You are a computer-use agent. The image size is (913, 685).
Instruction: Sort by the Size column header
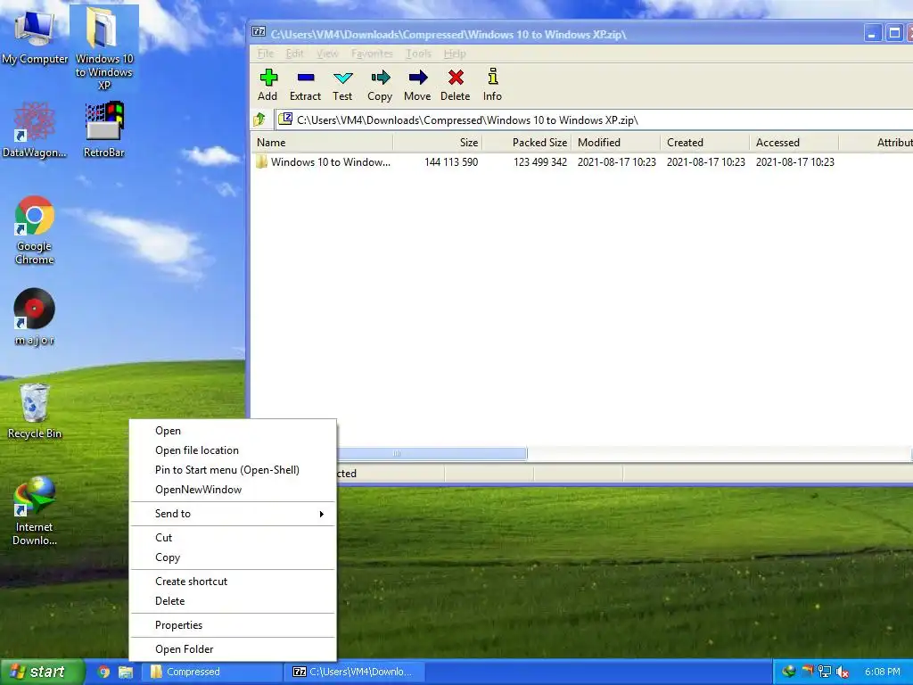point(438,143)
